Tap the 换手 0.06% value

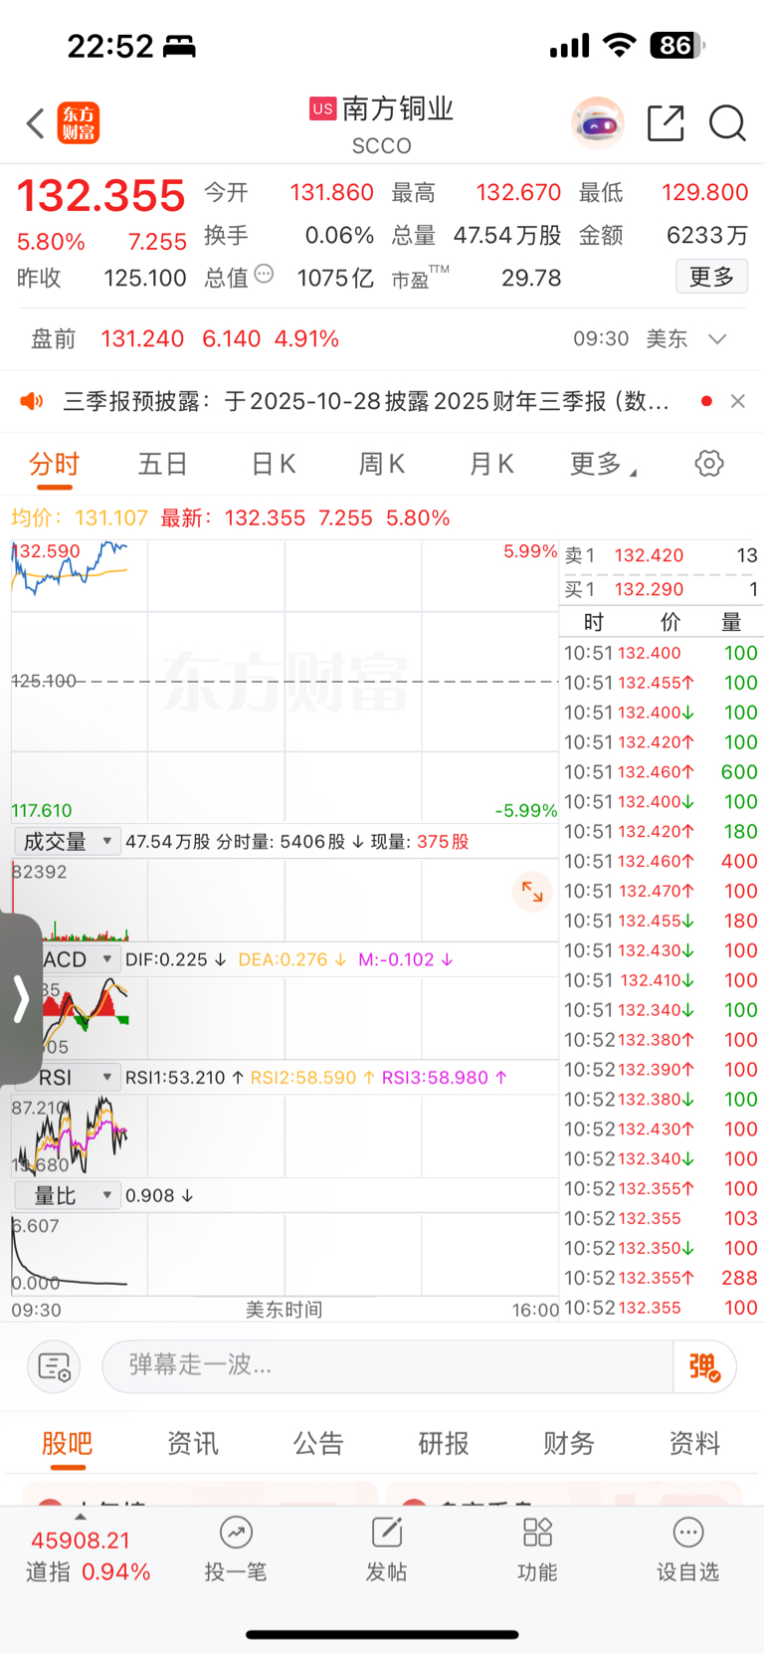pyautogui.click(x=339, y=235)
